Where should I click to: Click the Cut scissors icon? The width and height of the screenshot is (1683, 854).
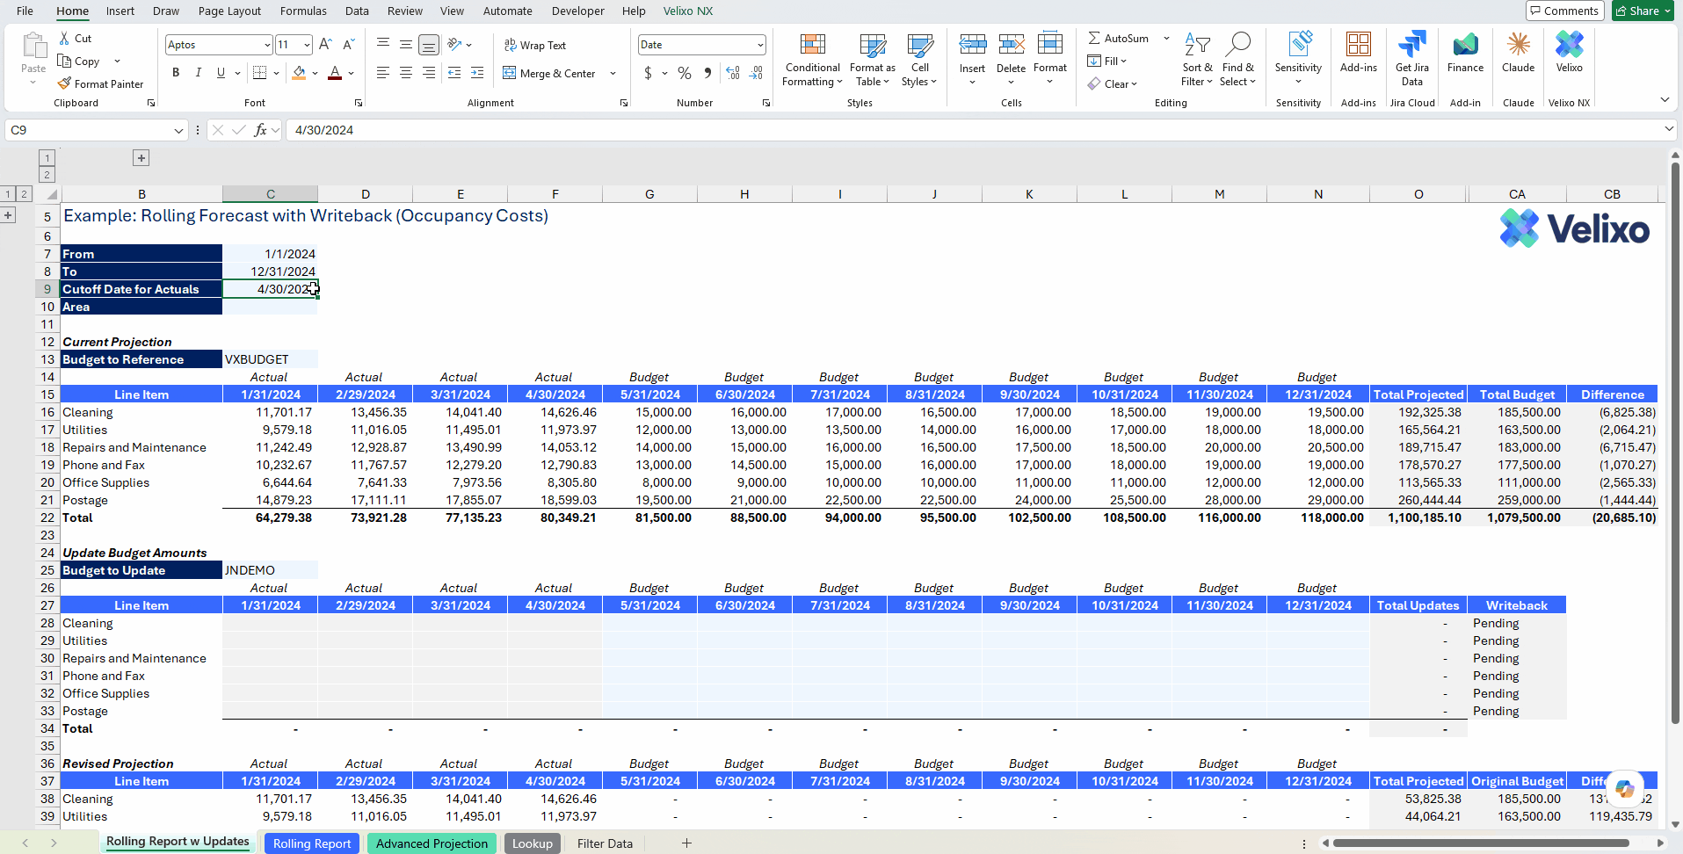tap(64, 39)
